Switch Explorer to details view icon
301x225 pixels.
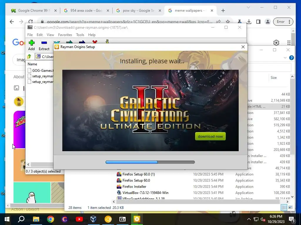tap(284, 207)
